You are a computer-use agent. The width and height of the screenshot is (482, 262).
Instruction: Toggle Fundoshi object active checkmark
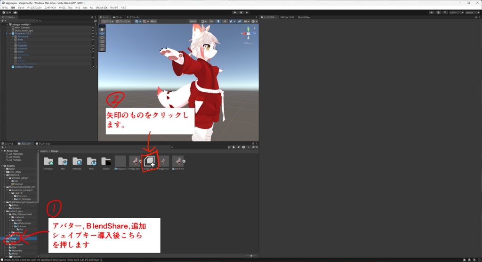93,46
